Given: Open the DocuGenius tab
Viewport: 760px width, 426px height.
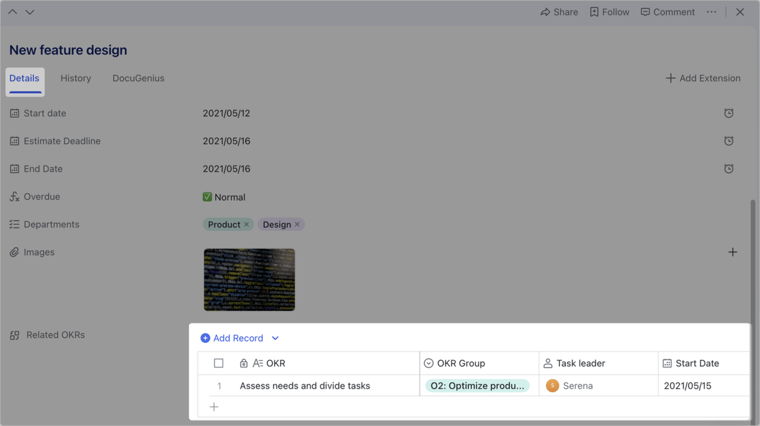Looking at the screenshot, I should [138, 78].
